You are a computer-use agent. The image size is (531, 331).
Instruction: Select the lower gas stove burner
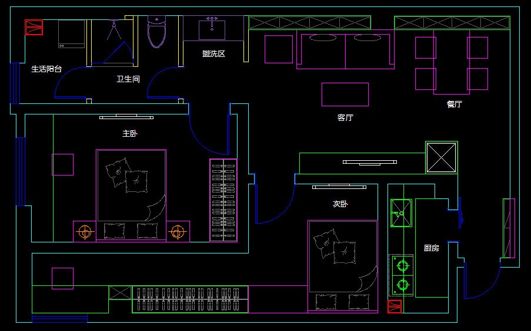403,285
